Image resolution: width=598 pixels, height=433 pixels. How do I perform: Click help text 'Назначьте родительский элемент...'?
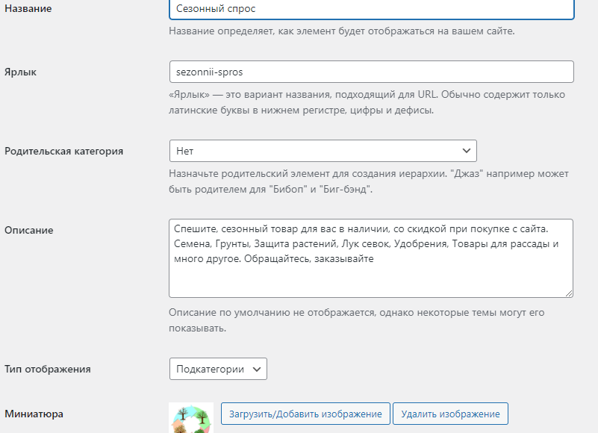point(369,181)
